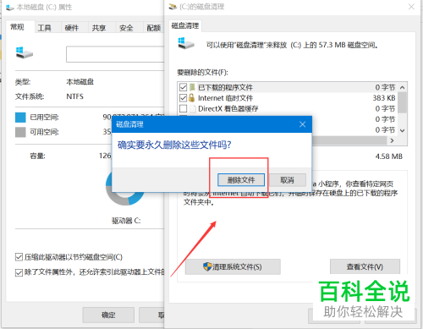Screen dimensions: 423x329
Task: Close the (C:)的磁盘清理 window
Action: coord(411,7)
